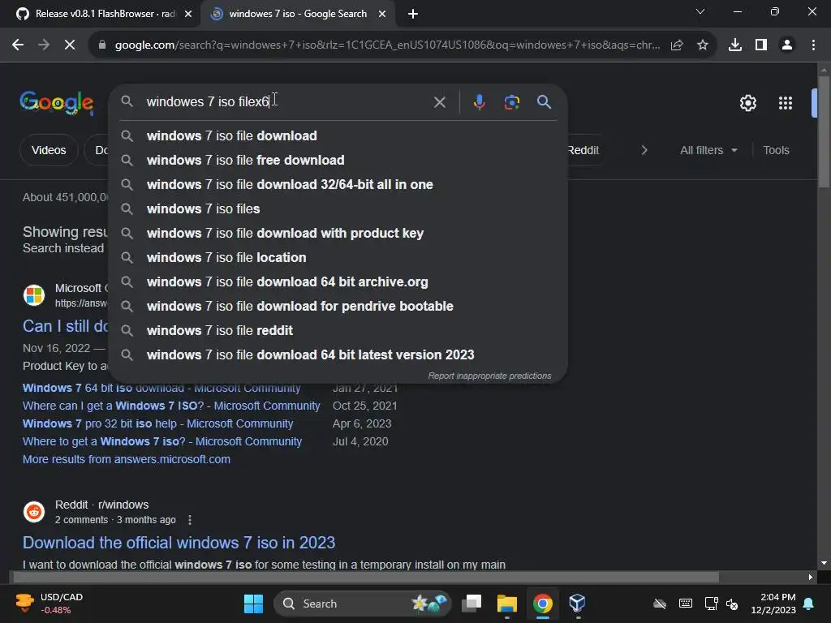
Task: Click the back navigation arrow
Action: [x=18, y=45]
